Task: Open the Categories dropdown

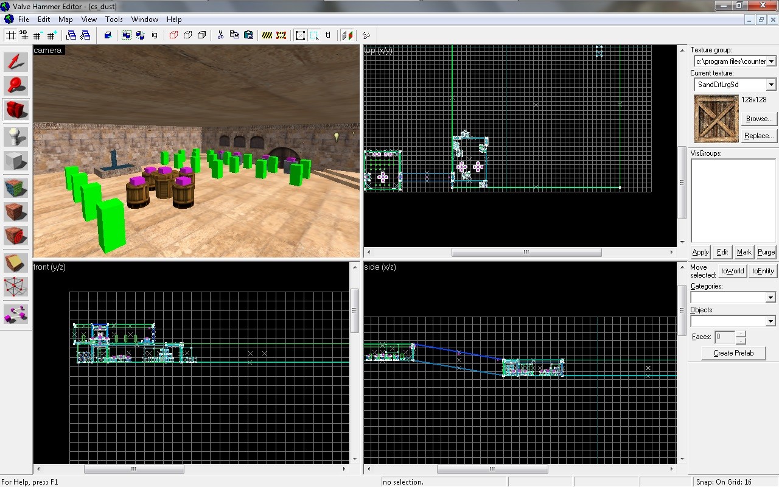Action: tap(771, 297)
